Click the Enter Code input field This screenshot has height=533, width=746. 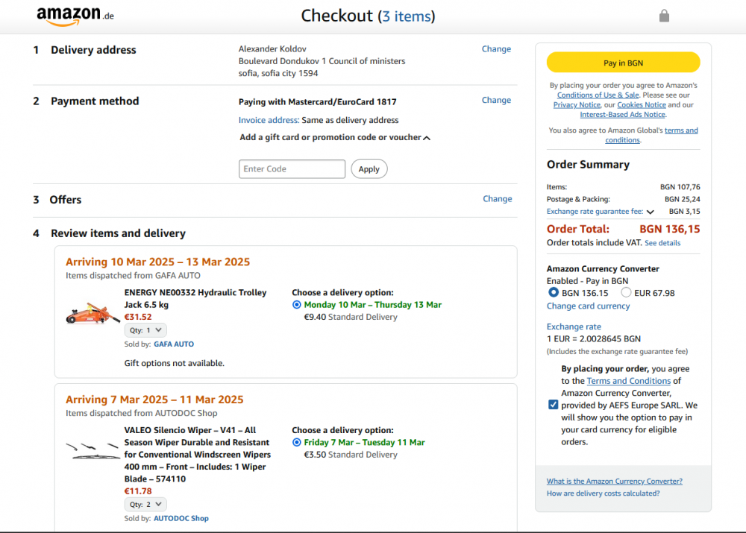pos(292,169)
